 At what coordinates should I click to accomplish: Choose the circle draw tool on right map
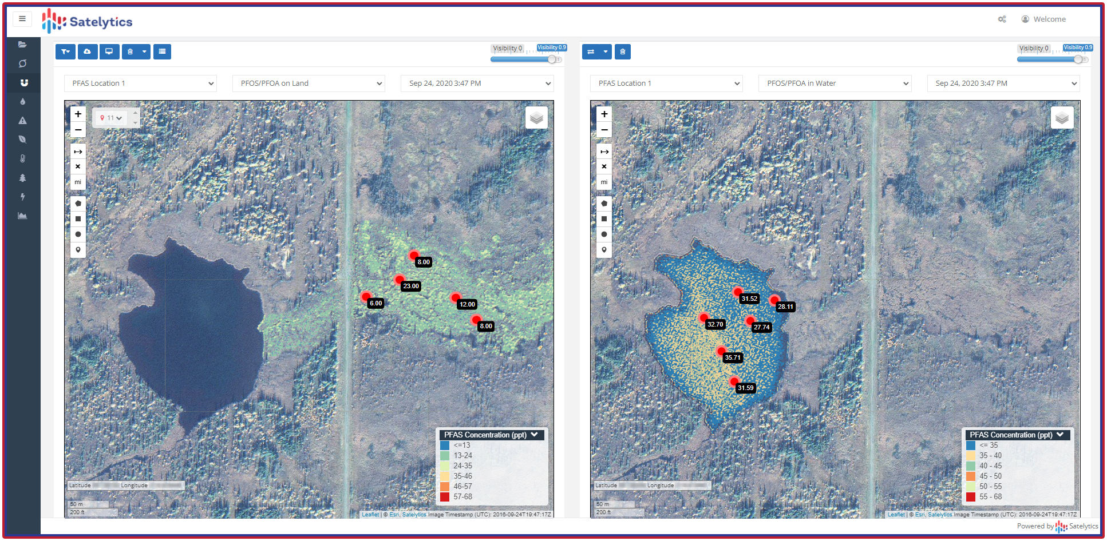click(x=604, y=234)
